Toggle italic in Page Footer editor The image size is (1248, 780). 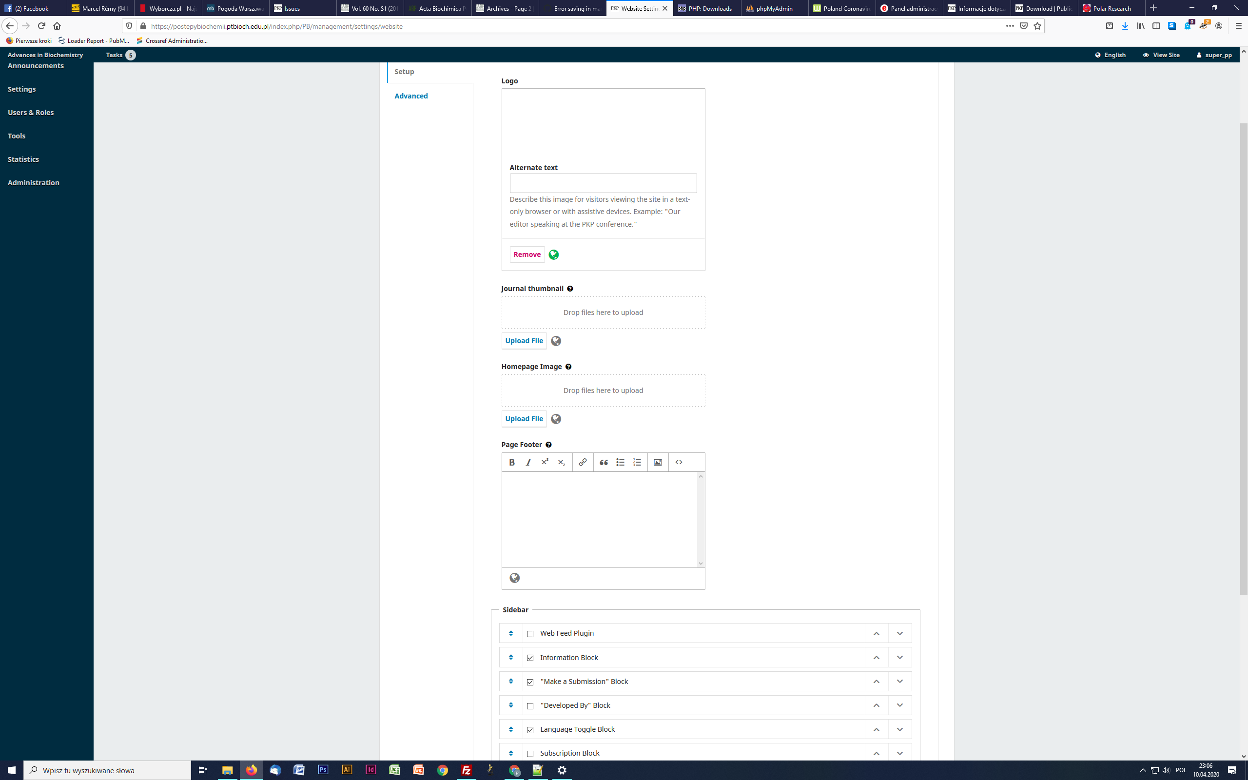(x=528, y=462)
